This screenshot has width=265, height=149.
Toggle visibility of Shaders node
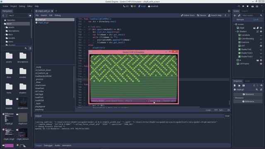tap(261, 31)
